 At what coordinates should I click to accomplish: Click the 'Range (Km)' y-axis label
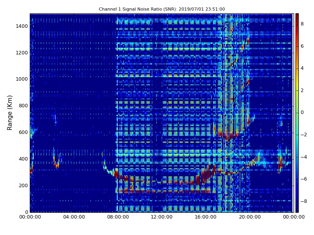pos(9,113)
